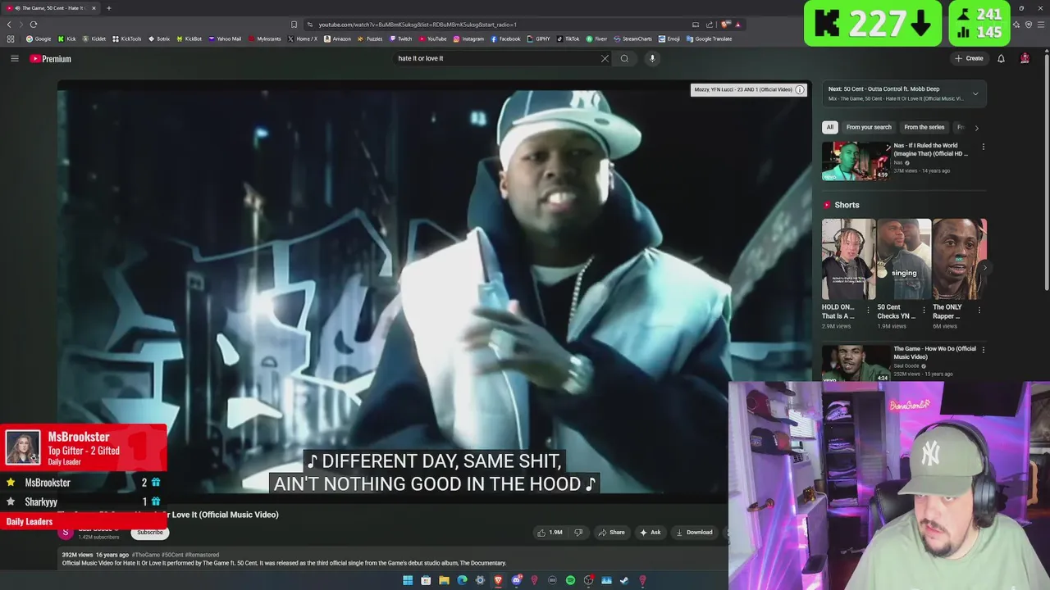Open File Explorer from the taskbar
The height and width of the screenshot is (590, 1050).
(444, 580)
